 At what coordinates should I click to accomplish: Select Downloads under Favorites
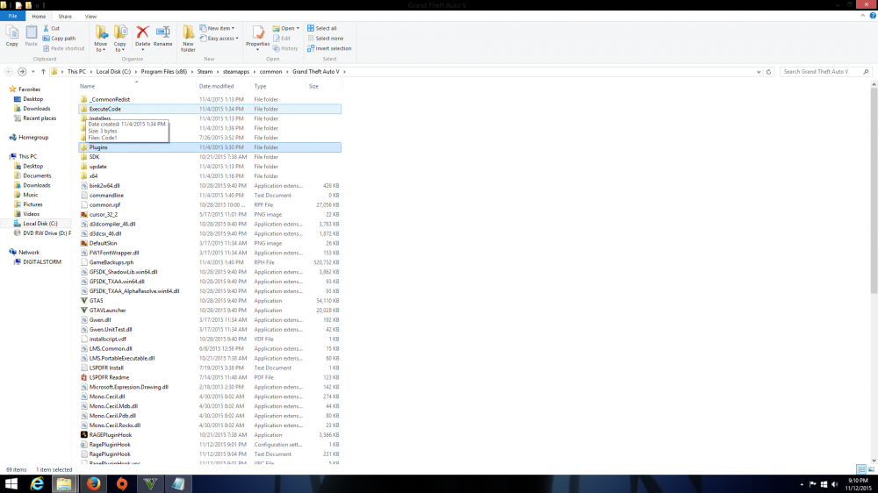coord(36,109)
